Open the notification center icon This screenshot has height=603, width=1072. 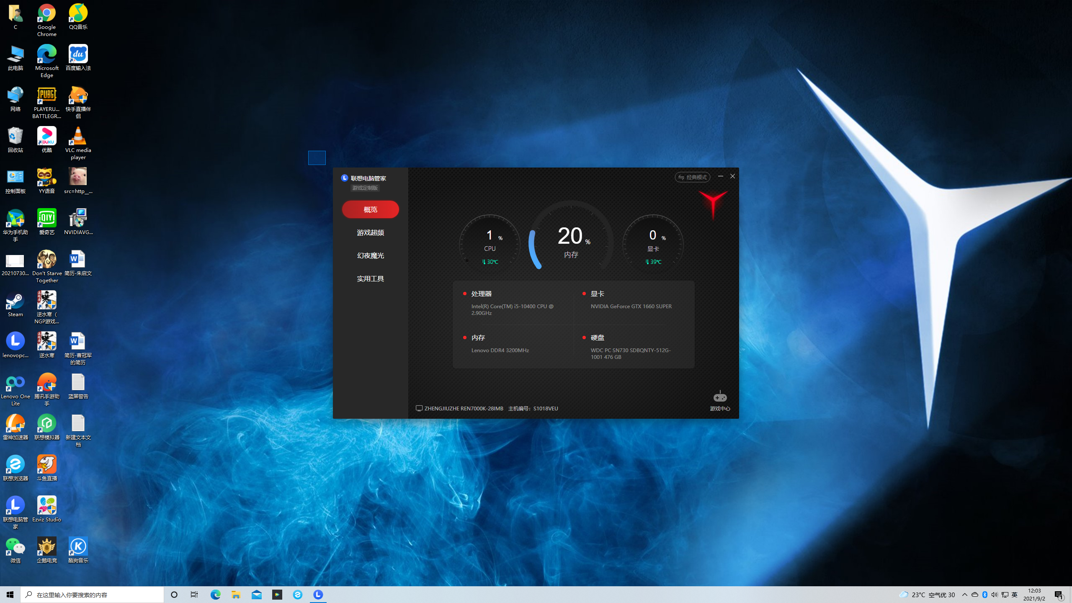[x=1059, y=595]
